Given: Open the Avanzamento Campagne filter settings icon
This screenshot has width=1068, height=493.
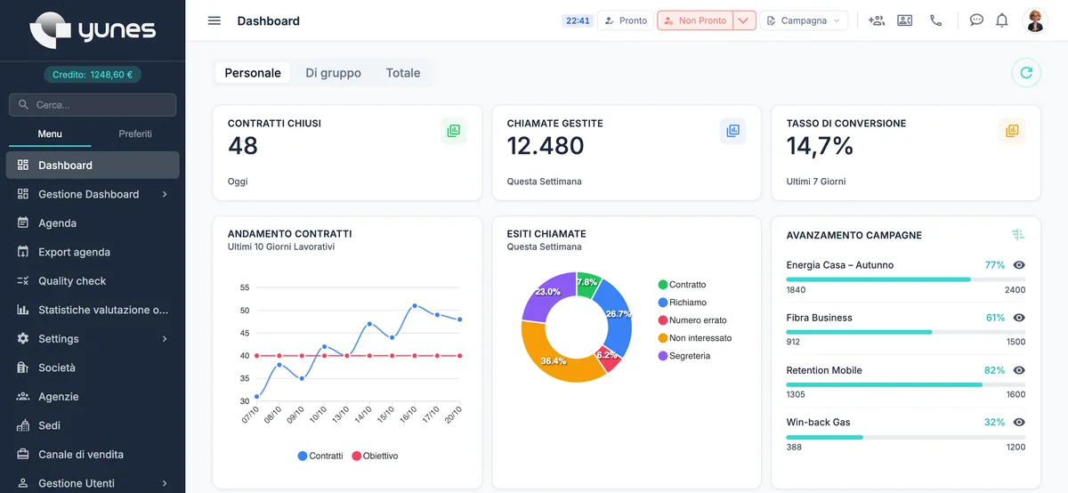Looking at the screenshot, I should (1018, 235).
